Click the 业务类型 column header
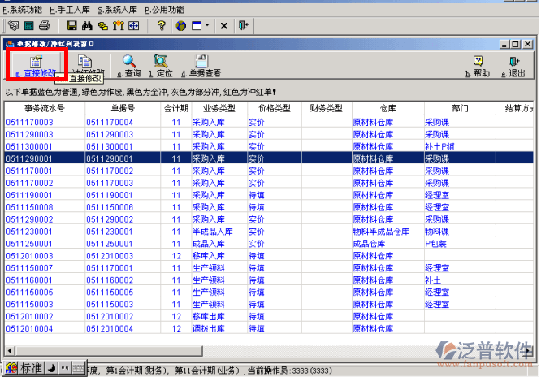The width and height of the screenshot is (541, 377). 219,107
